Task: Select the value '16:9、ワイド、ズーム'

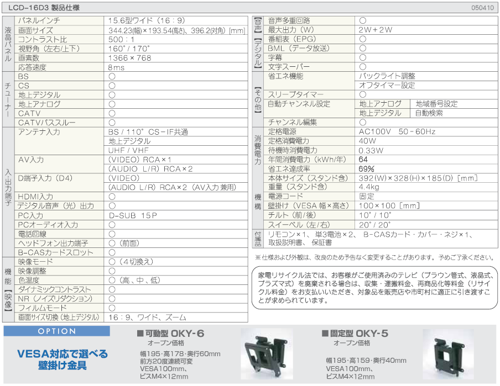Action: [147, 318]
